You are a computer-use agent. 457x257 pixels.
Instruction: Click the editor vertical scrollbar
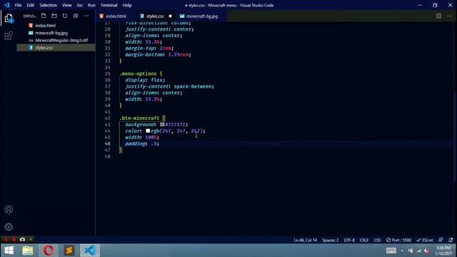click(x=455, y=137)
